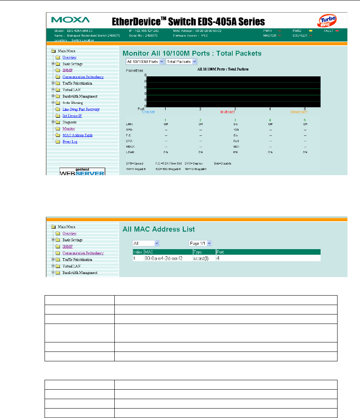Expand Bandwidth Management on MAC Address List page
Image resolution: width=360 pixels, height=418 pixels.
[x=53, y=272]
